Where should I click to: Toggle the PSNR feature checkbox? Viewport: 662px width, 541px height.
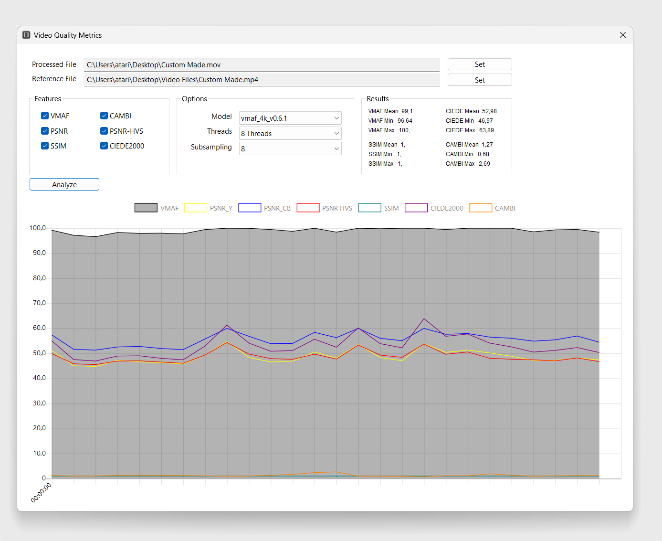(45, 131)
